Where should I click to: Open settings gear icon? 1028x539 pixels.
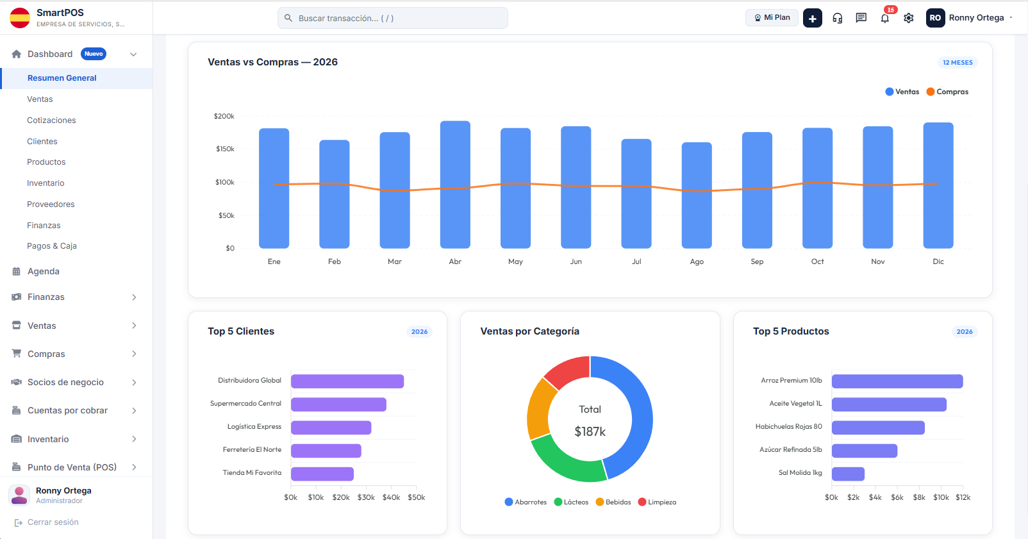tap(908, 18)
